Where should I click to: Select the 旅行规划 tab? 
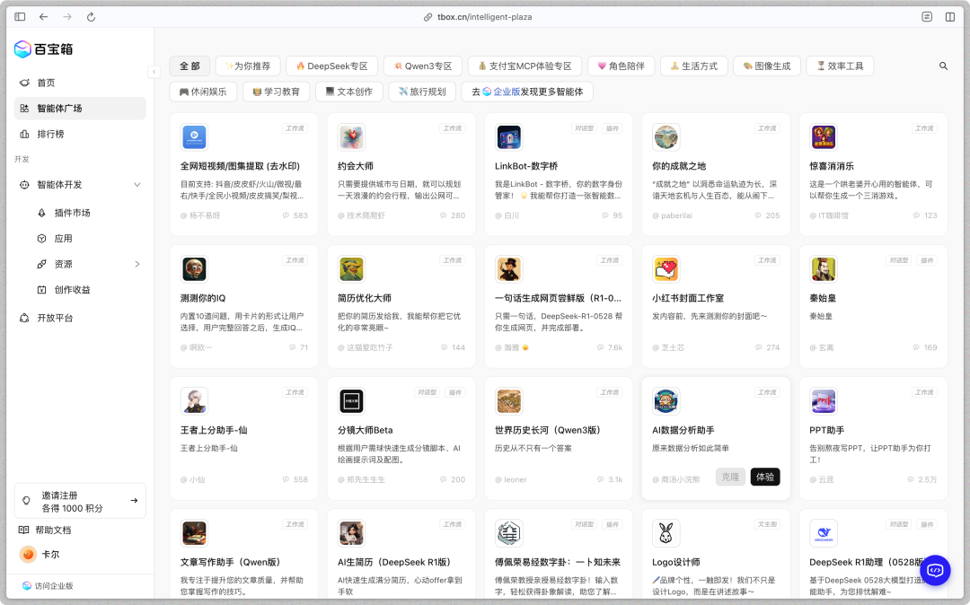(x=422, y=92)
